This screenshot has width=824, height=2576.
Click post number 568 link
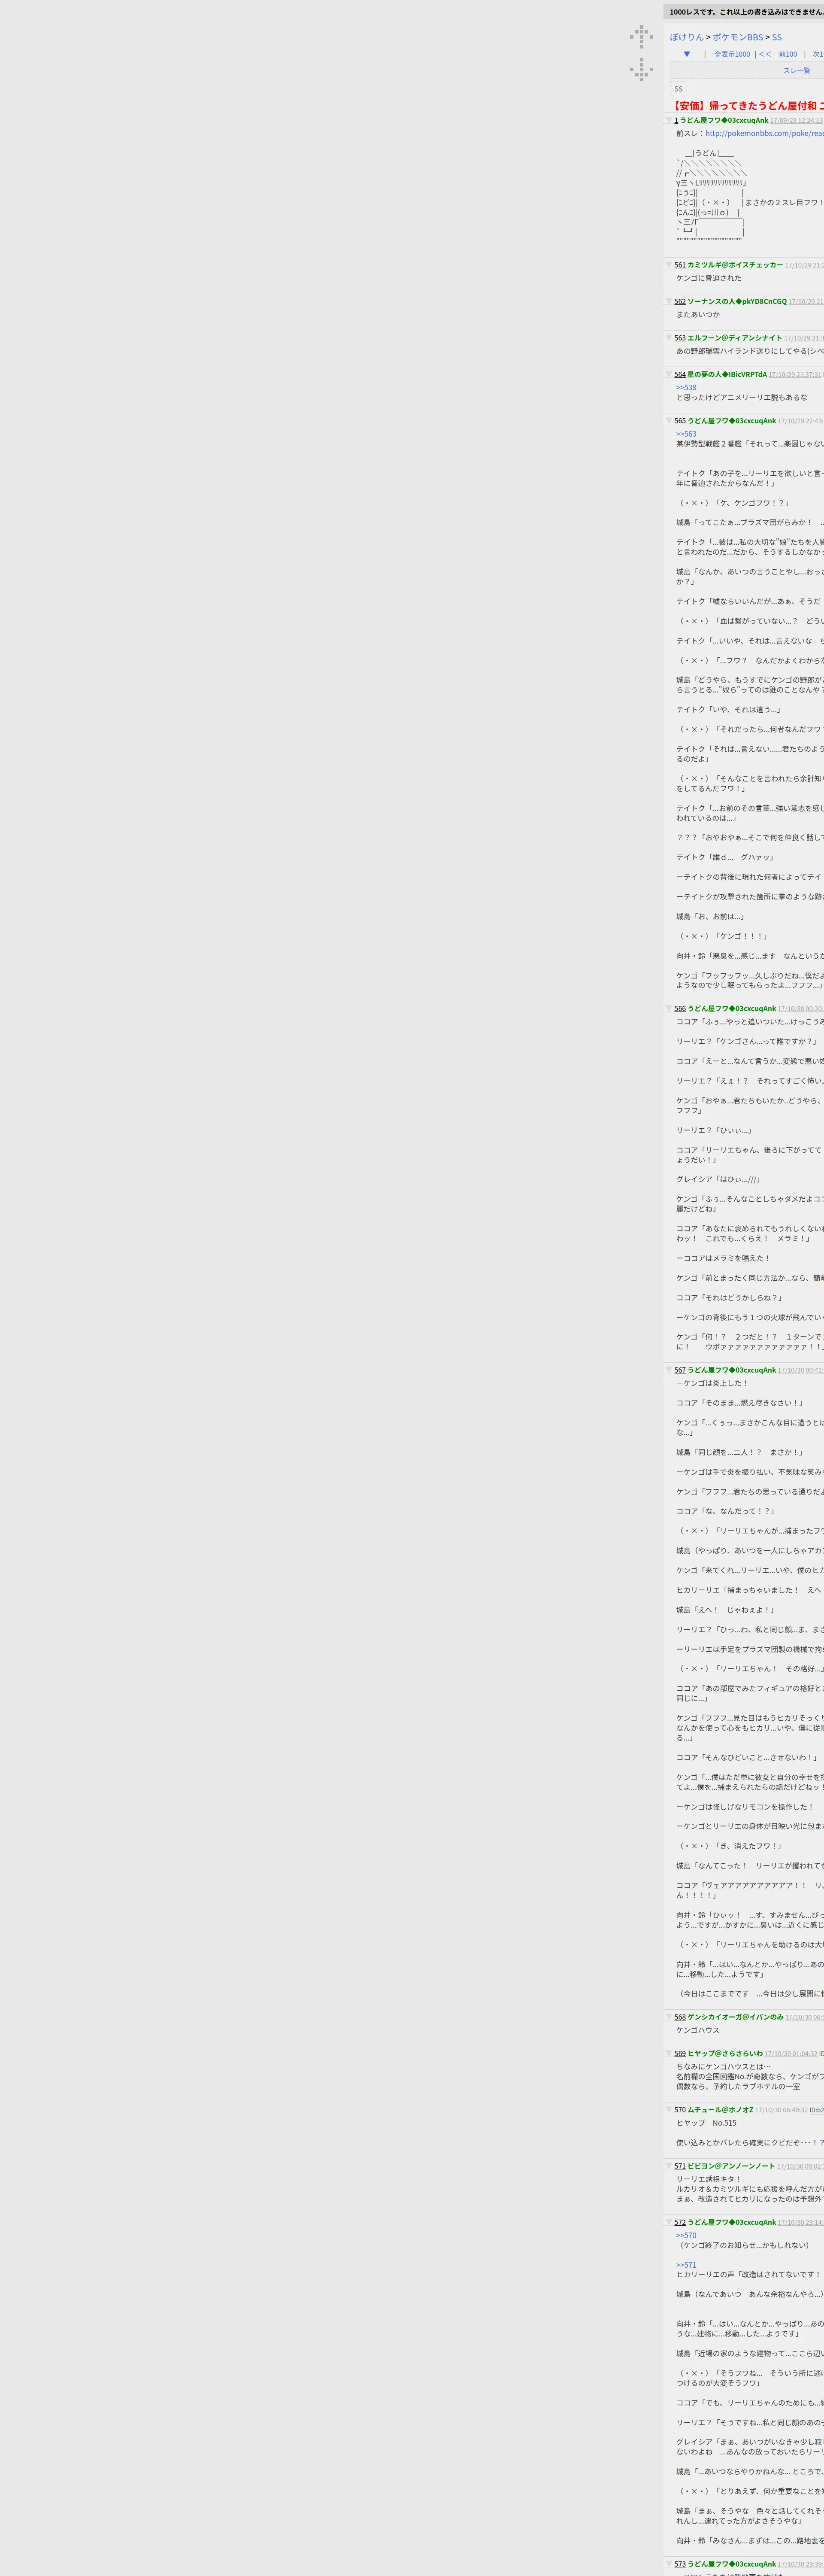(680, 2017)
